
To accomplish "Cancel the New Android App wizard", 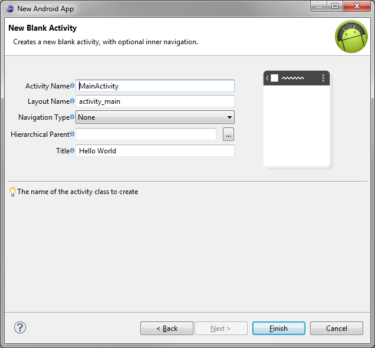I will (337, 328).
